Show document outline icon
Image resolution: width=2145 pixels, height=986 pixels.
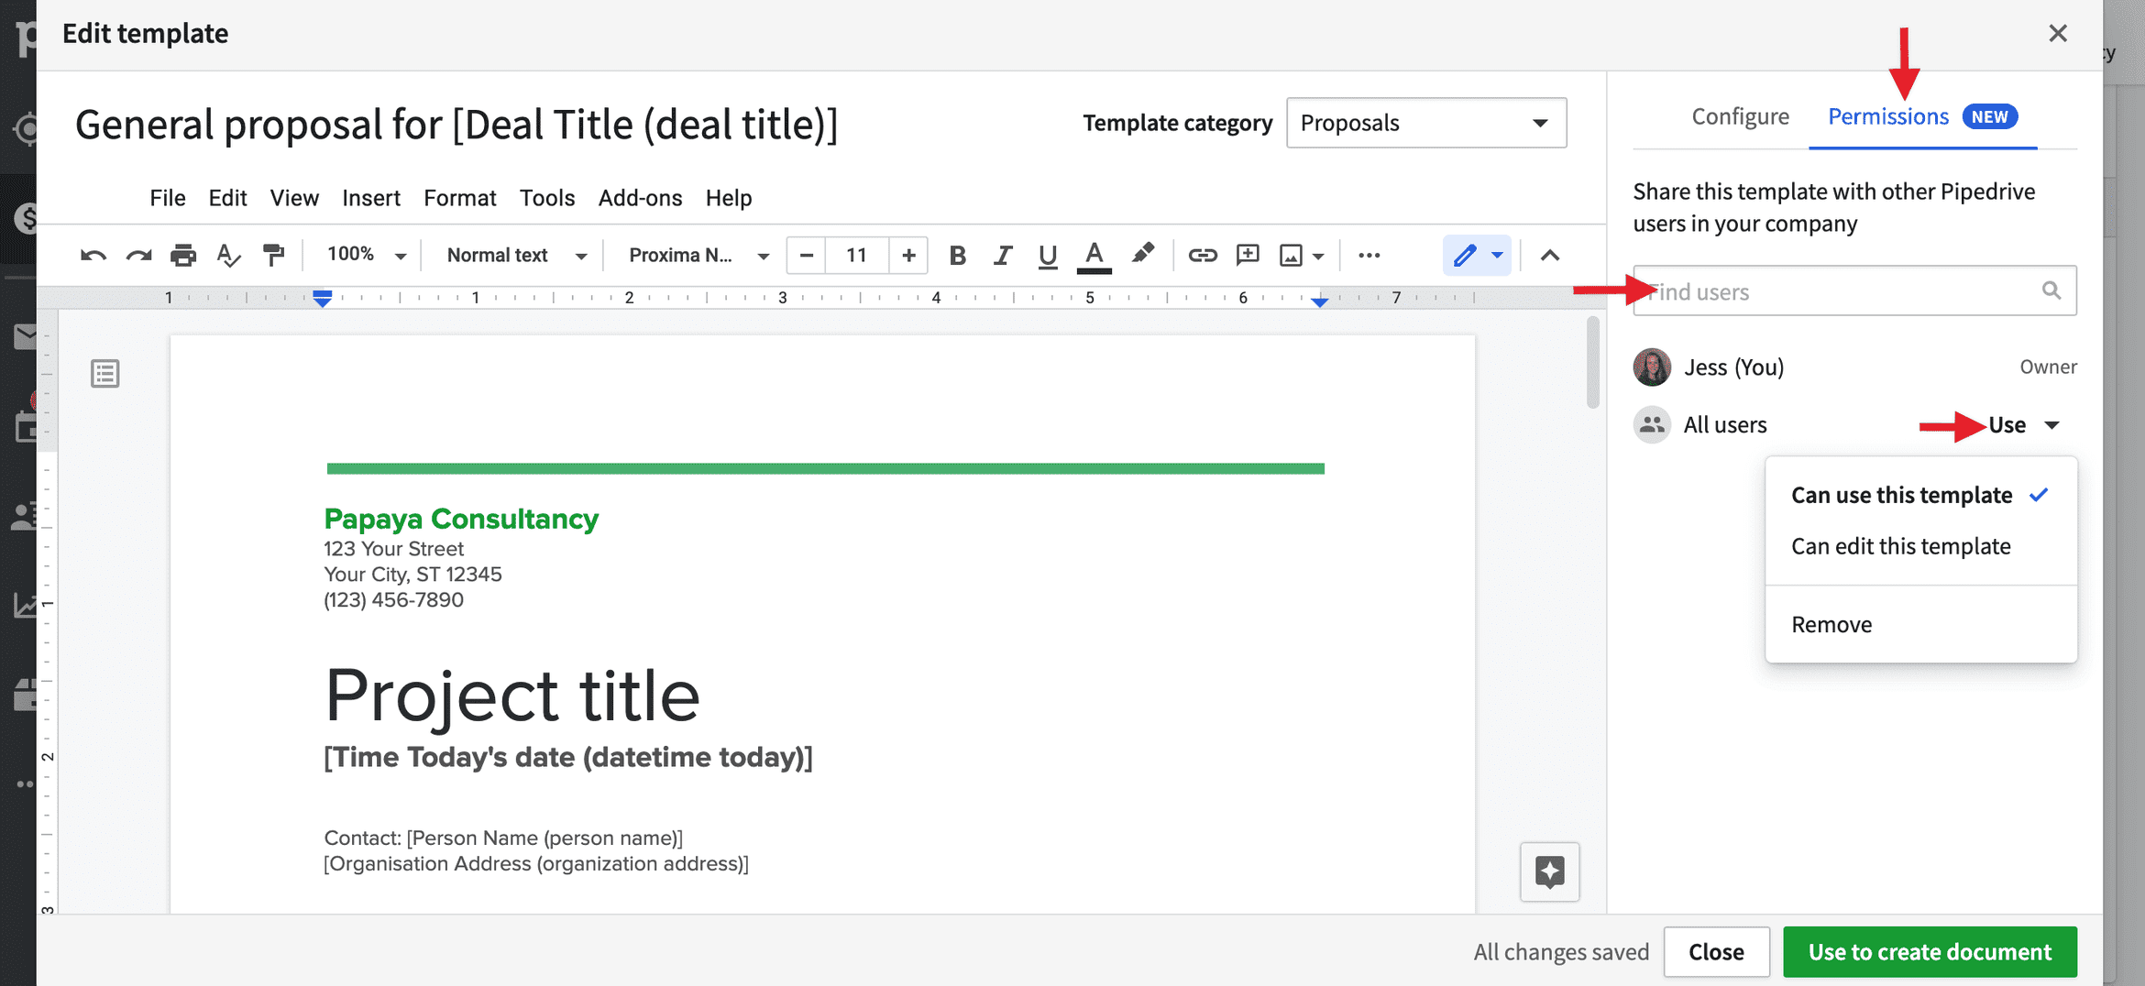104,373
